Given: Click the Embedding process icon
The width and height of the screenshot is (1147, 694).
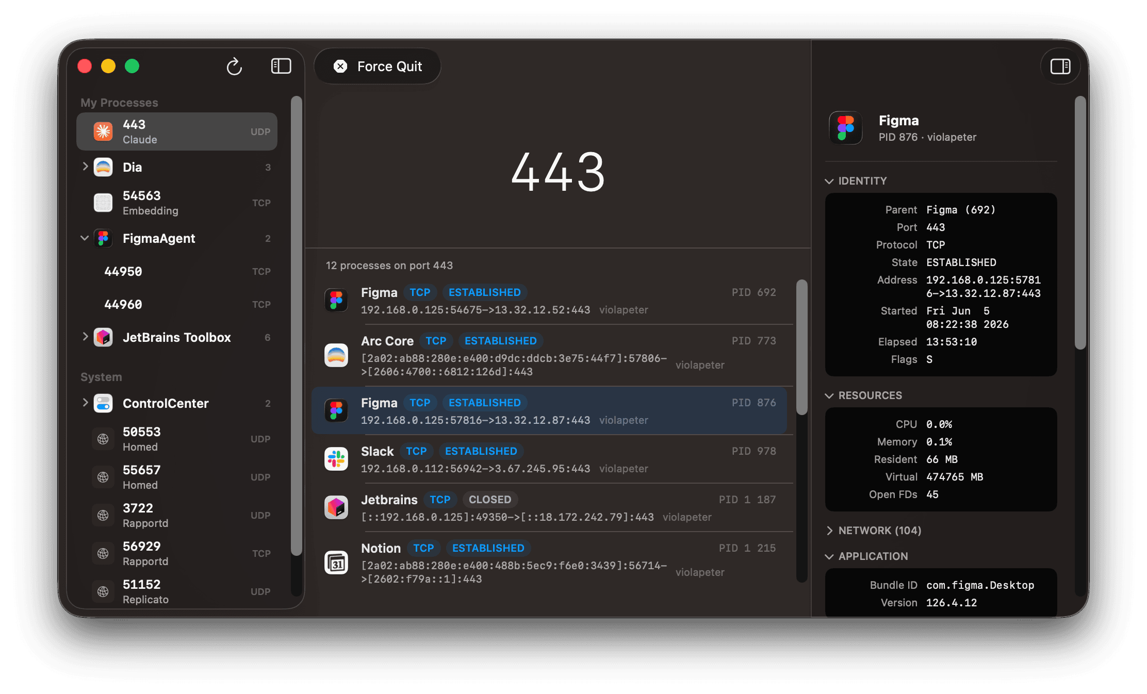Looking at the screenshot, I should 103,203.
